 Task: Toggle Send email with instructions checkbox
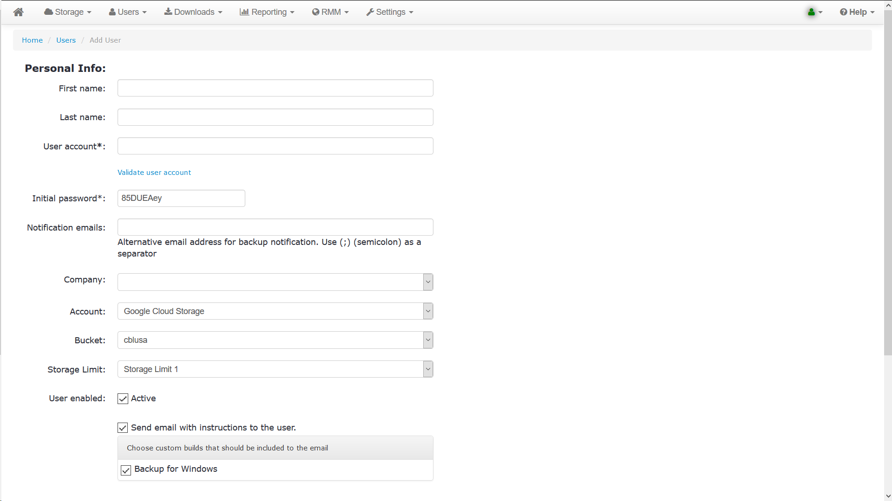[x=123, y=428]
